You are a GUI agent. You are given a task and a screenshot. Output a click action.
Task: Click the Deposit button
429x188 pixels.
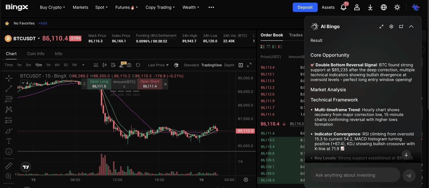coord(305,7)
